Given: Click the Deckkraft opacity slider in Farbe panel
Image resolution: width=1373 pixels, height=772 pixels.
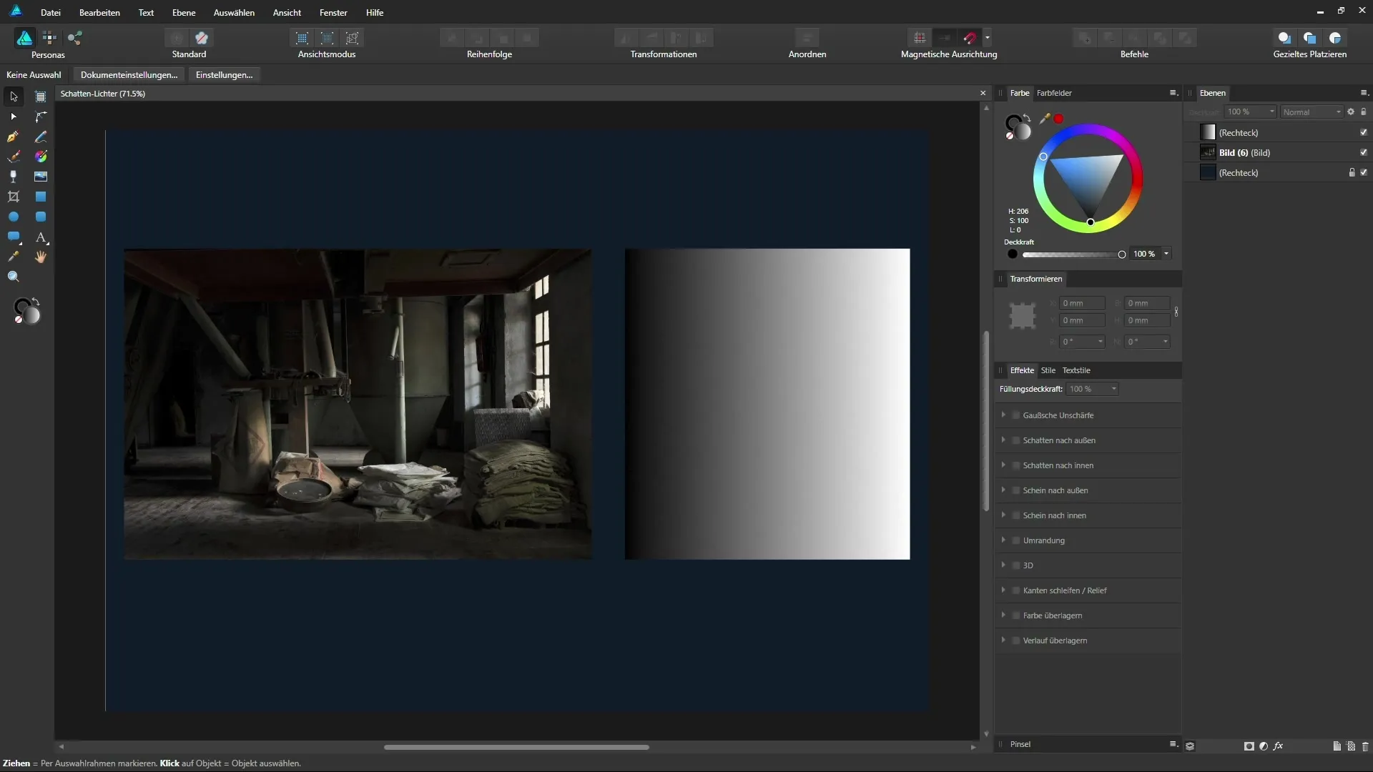Looking at the screenshot, I should click(1074, 254).
